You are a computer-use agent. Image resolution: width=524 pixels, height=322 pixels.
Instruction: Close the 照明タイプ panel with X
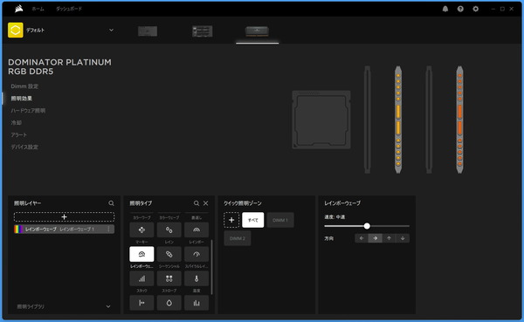coord(206,203)
